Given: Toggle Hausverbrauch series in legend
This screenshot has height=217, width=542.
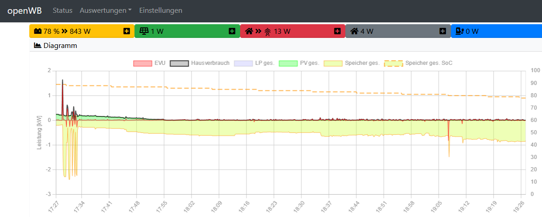Looking at the screenshot, I should tap(199, 63).
